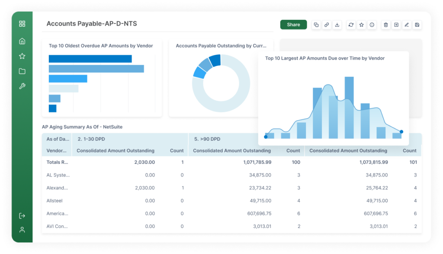Duplicate the dashboard using the copy icon
Screen dimensions: 443x254
[x=316, y=25]
